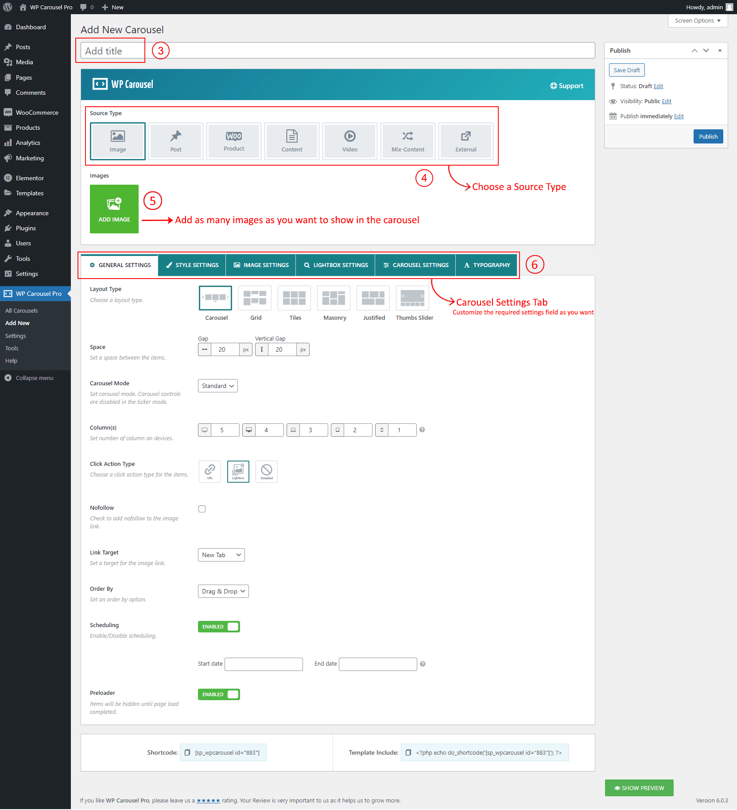Open the Carousel Mode dropdown
The width and height of the screenshot is (737, 810).
click(x=217, y=386)
